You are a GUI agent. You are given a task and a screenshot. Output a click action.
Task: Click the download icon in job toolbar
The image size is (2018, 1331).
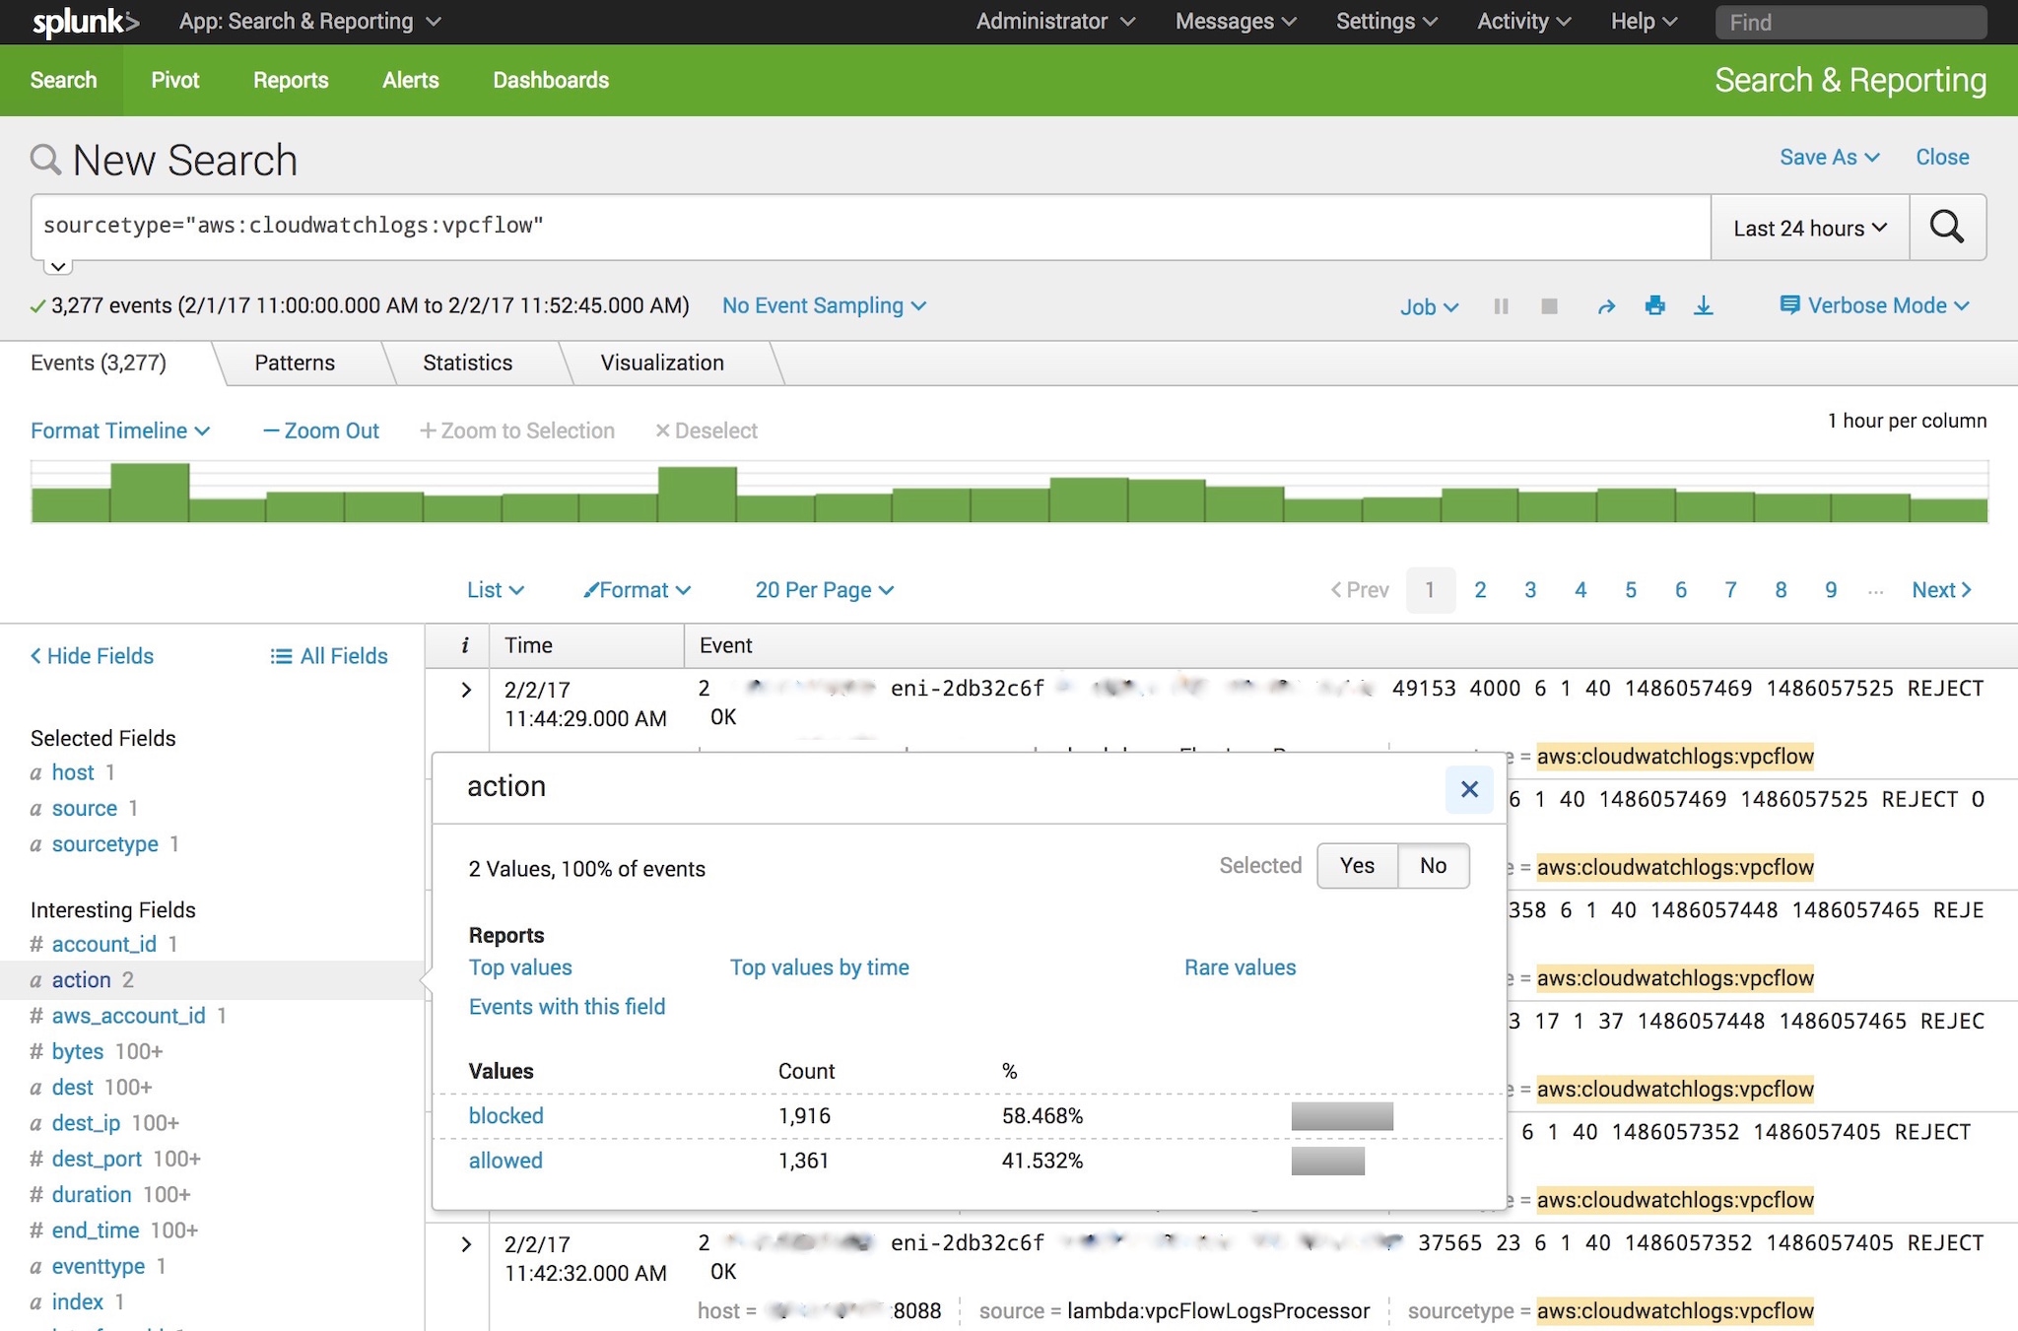1705,306
